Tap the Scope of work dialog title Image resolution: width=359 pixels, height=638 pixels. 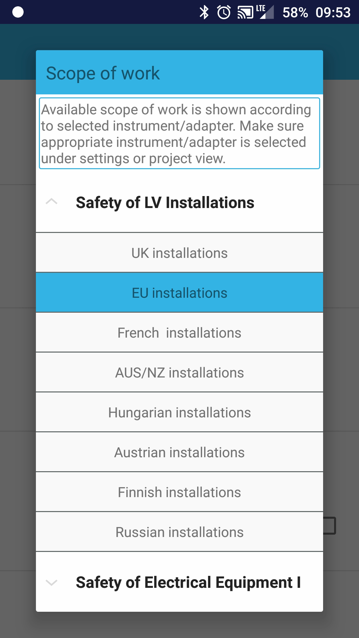pyautogui.click(x=103, y=73)
